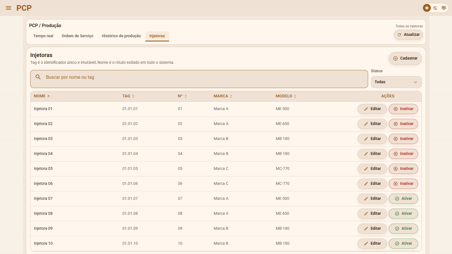Click the search magnifier icon
Screen dimensions: 452x254
(38, 77)
